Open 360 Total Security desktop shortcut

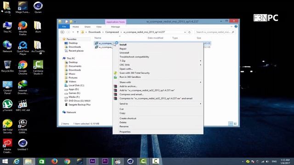7,126
